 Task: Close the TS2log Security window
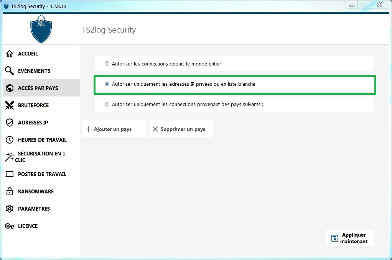(379, 5)
